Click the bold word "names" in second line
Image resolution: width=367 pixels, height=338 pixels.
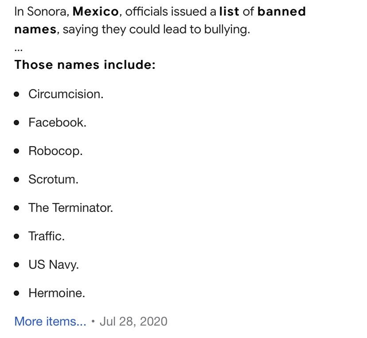[x=35, y=30]
